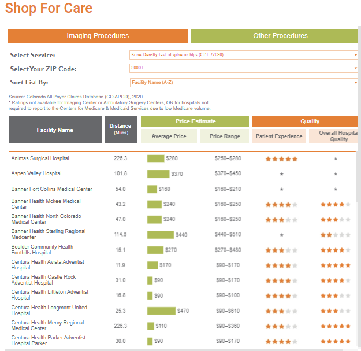Click Littleton Adventist patient experience stars
This screenshot has width=361, height=351.
[281, 296]
